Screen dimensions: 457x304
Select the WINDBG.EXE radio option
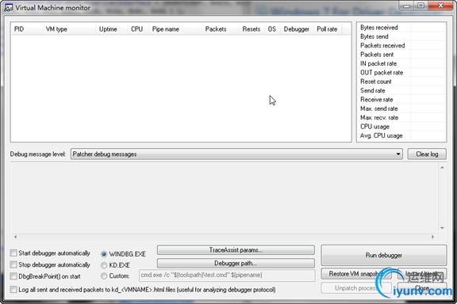104,254
